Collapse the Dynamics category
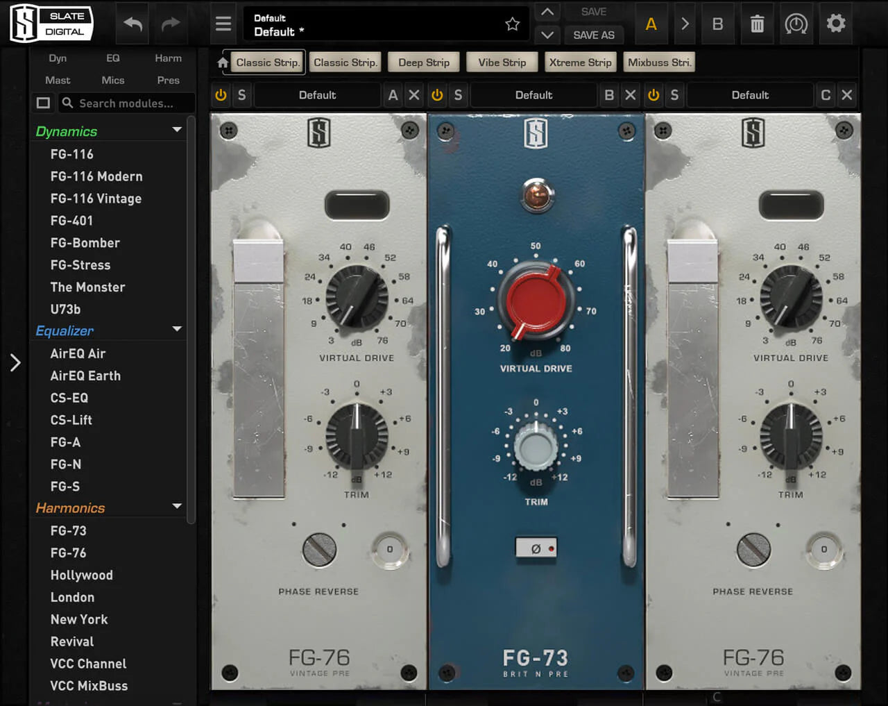Image resolution: width=888 pixels, height=706 pixels. 177,130
